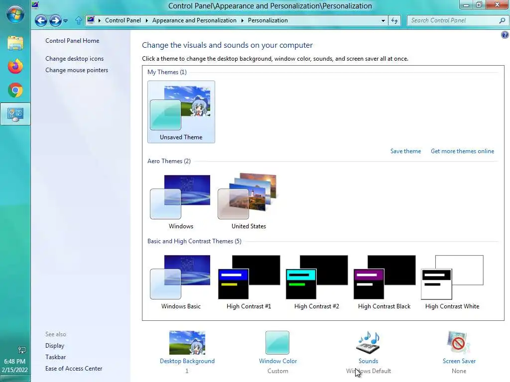Open the Window Color swatch

click(277, 343)
